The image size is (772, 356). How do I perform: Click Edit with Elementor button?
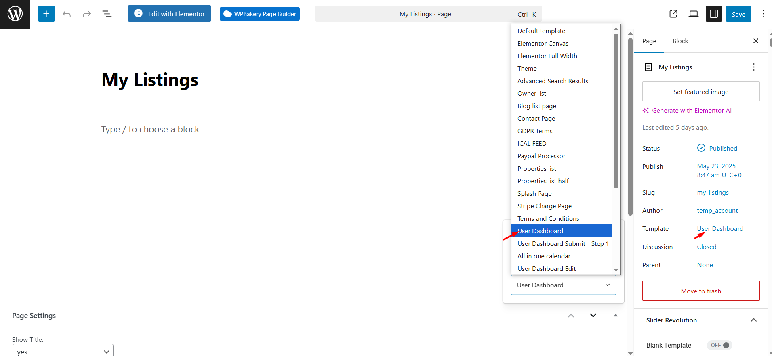169,14
